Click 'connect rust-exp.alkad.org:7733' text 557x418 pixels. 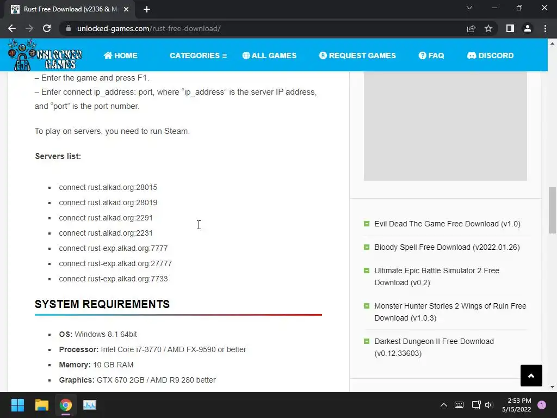(113, 279)
